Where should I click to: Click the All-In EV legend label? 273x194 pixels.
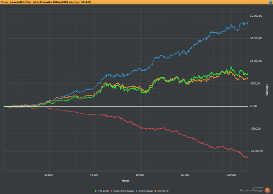click(x=163, y=191)
